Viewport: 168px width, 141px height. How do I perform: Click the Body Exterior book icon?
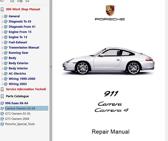tap(6, 63)
